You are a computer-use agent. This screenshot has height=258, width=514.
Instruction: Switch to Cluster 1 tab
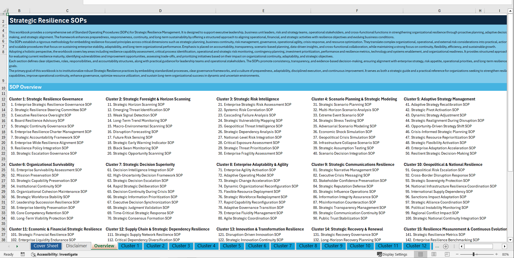[130, 246]
